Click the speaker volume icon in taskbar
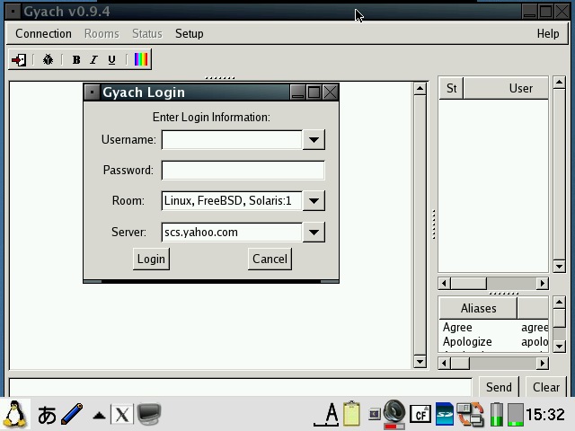 [394, 413]
